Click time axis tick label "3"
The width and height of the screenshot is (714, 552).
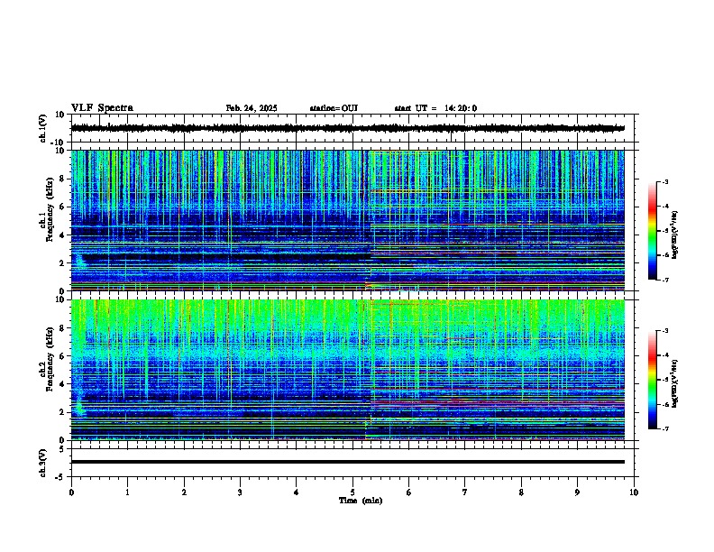240,492
